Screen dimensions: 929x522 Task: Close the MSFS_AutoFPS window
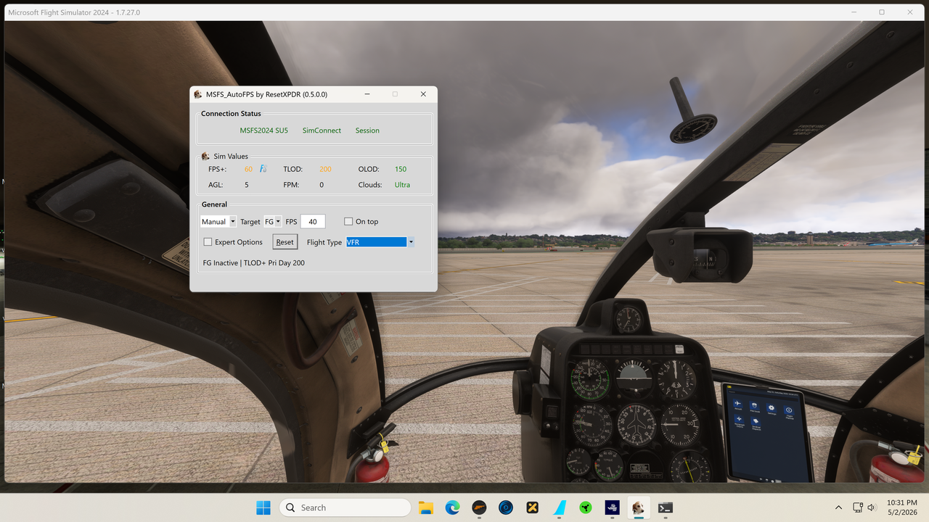pos(423,94)
